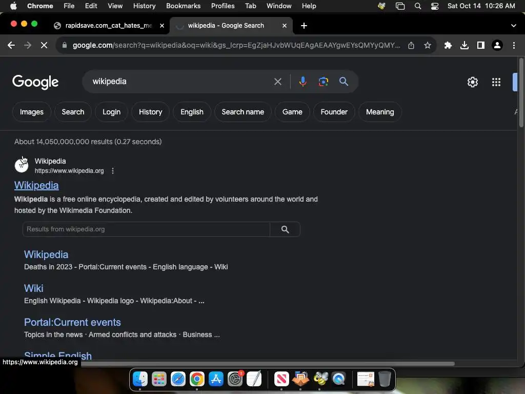Search by image with Google Lens icon
525x394 pixels.
point(323,82)
